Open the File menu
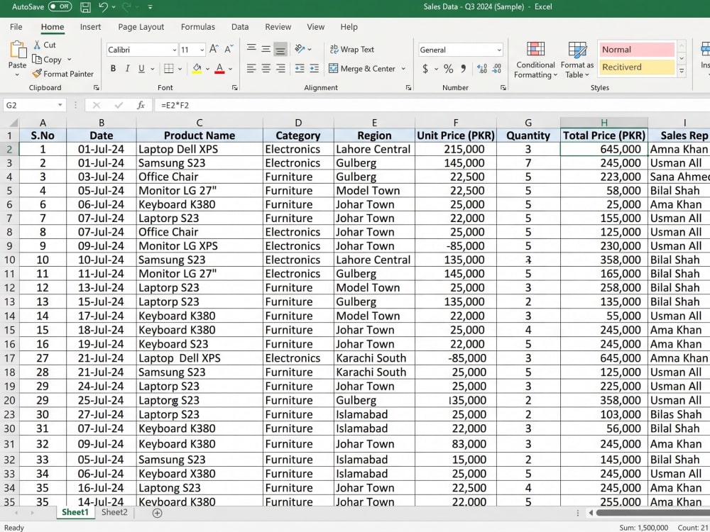 click(x=16, y=27)
